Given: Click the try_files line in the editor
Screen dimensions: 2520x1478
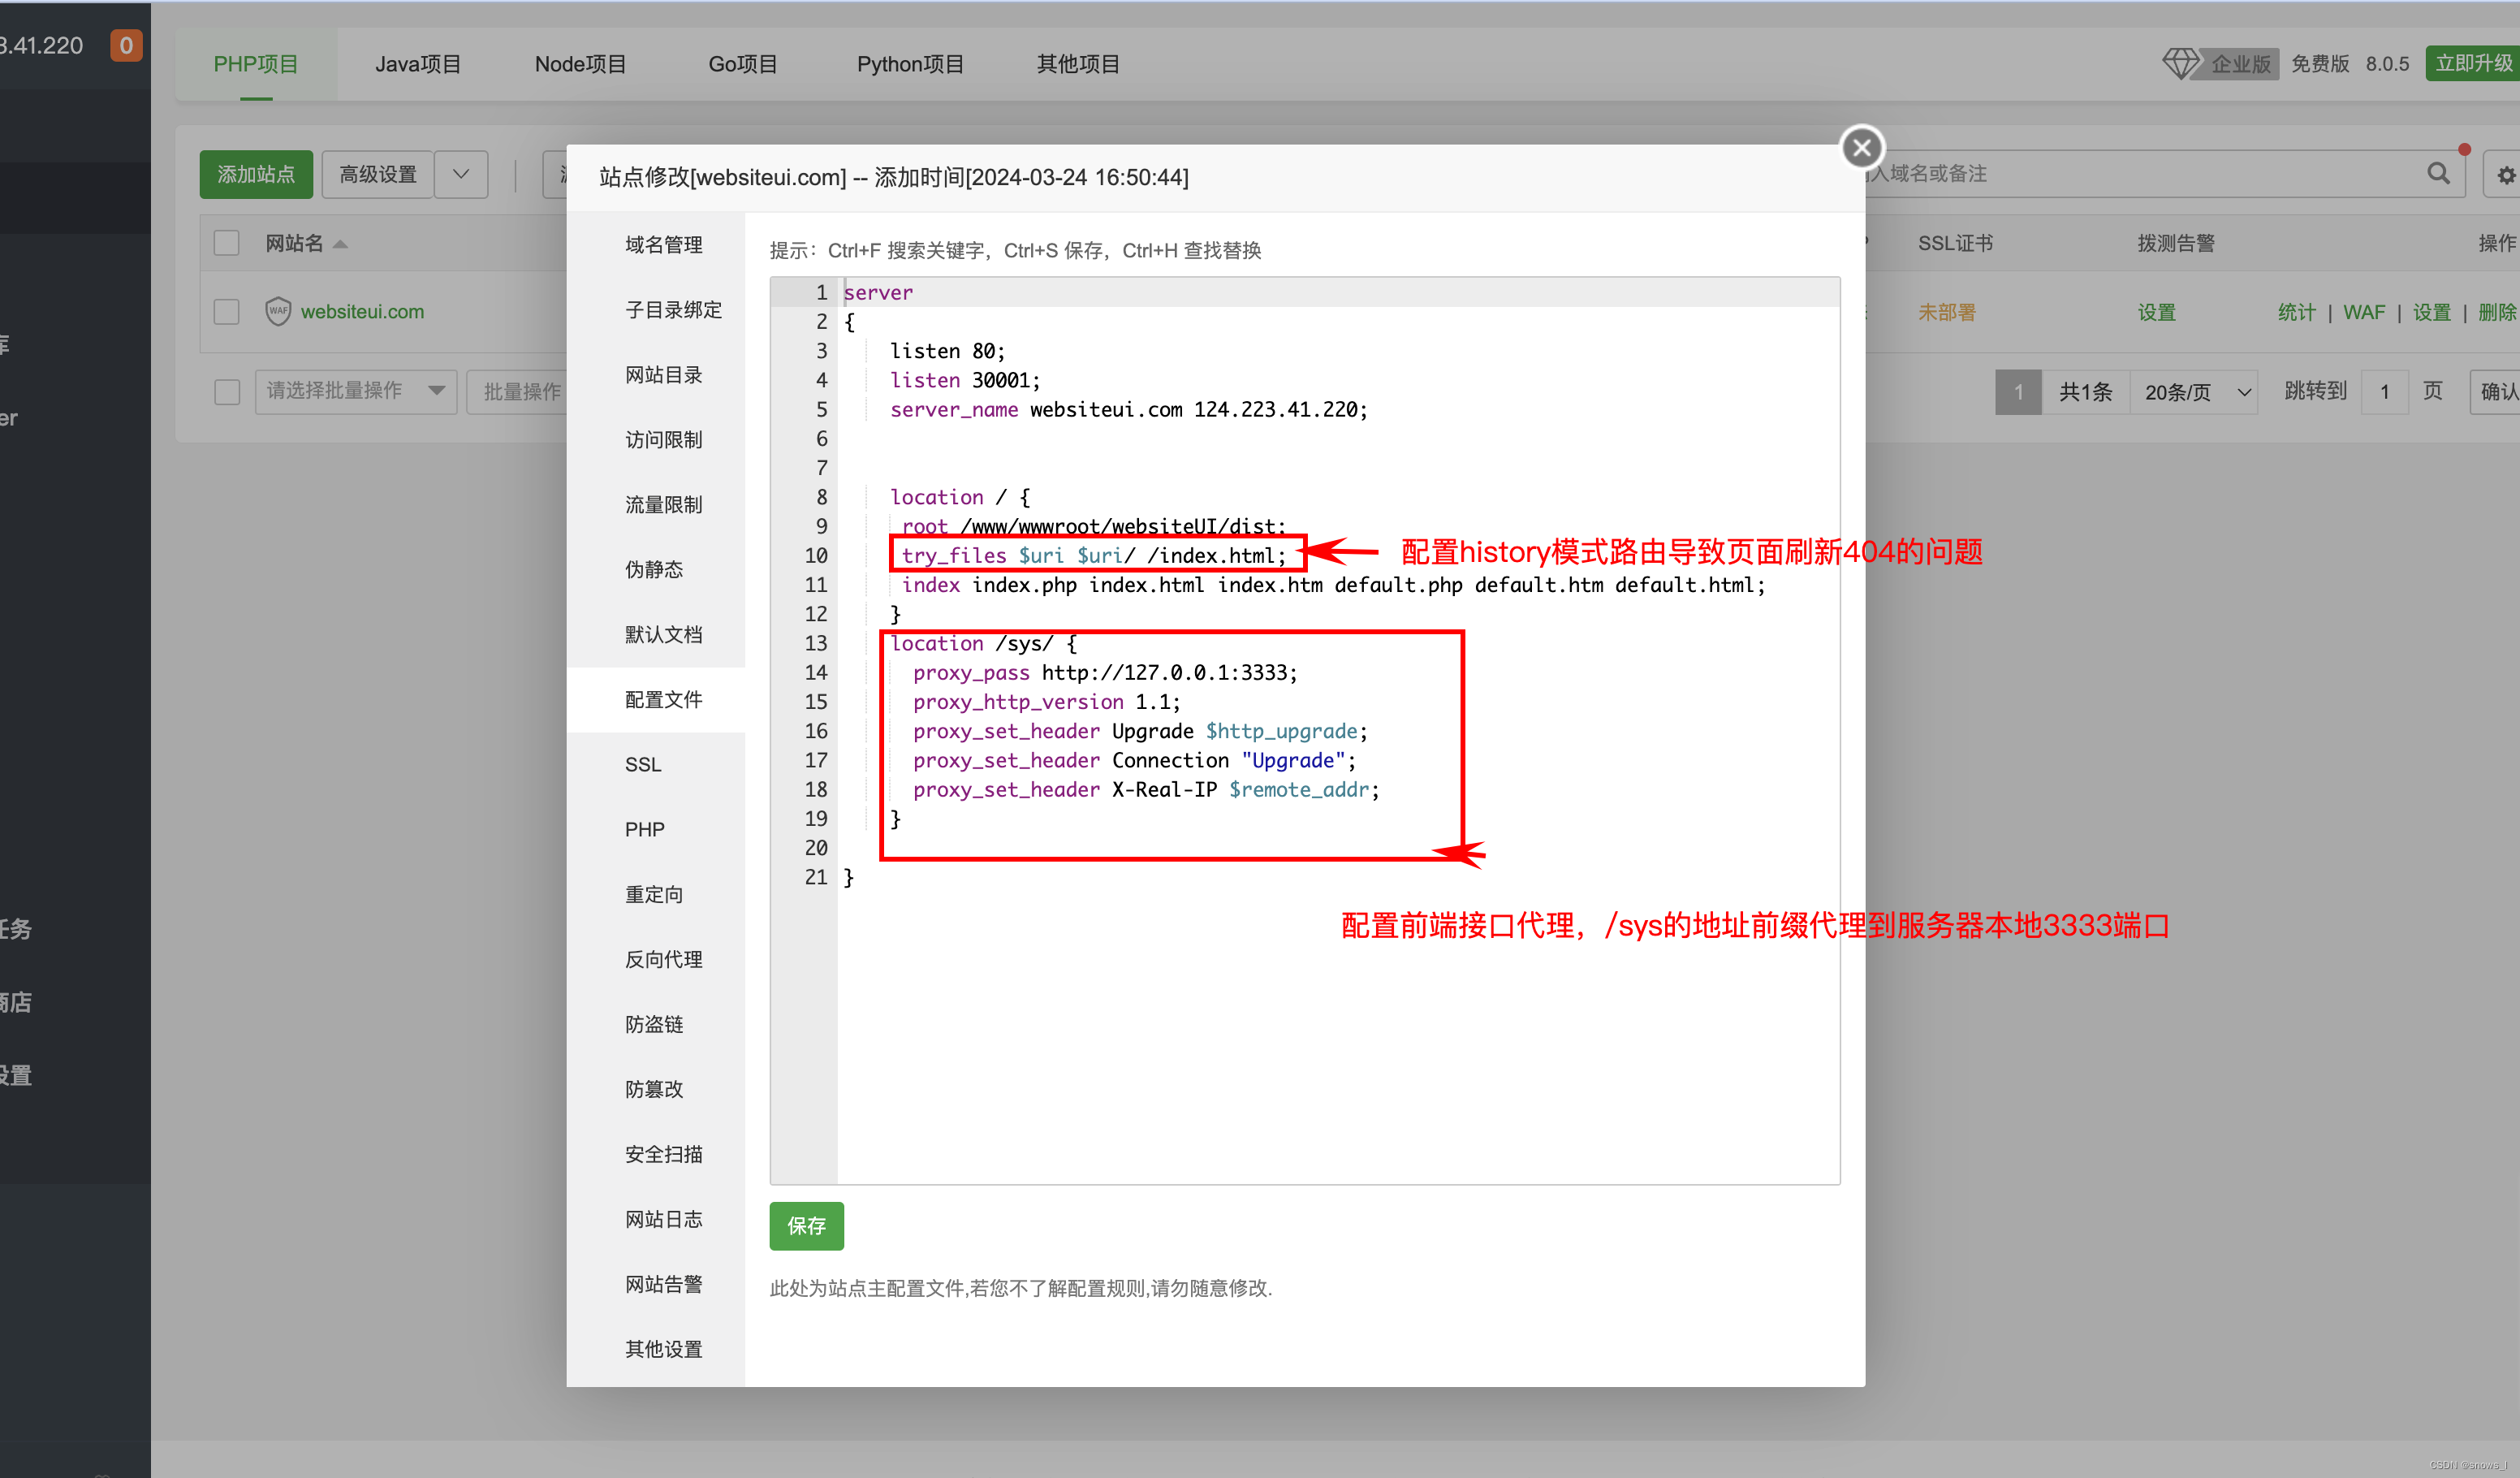Looking at the screenshot, I should [x=1094, y=556].
